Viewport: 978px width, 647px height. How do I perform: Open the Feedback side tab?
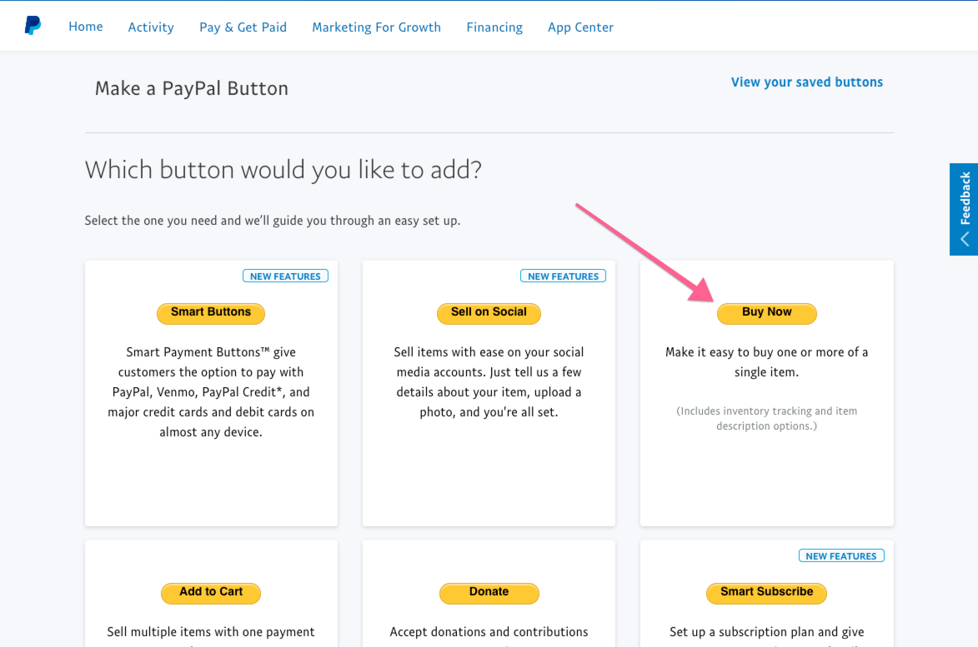coord(964,209)
